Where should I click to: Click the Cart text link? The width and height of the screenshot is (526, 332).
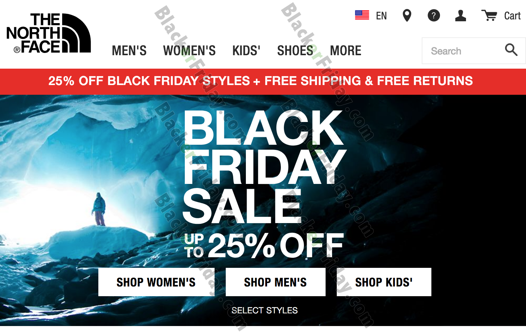(512, 16)
